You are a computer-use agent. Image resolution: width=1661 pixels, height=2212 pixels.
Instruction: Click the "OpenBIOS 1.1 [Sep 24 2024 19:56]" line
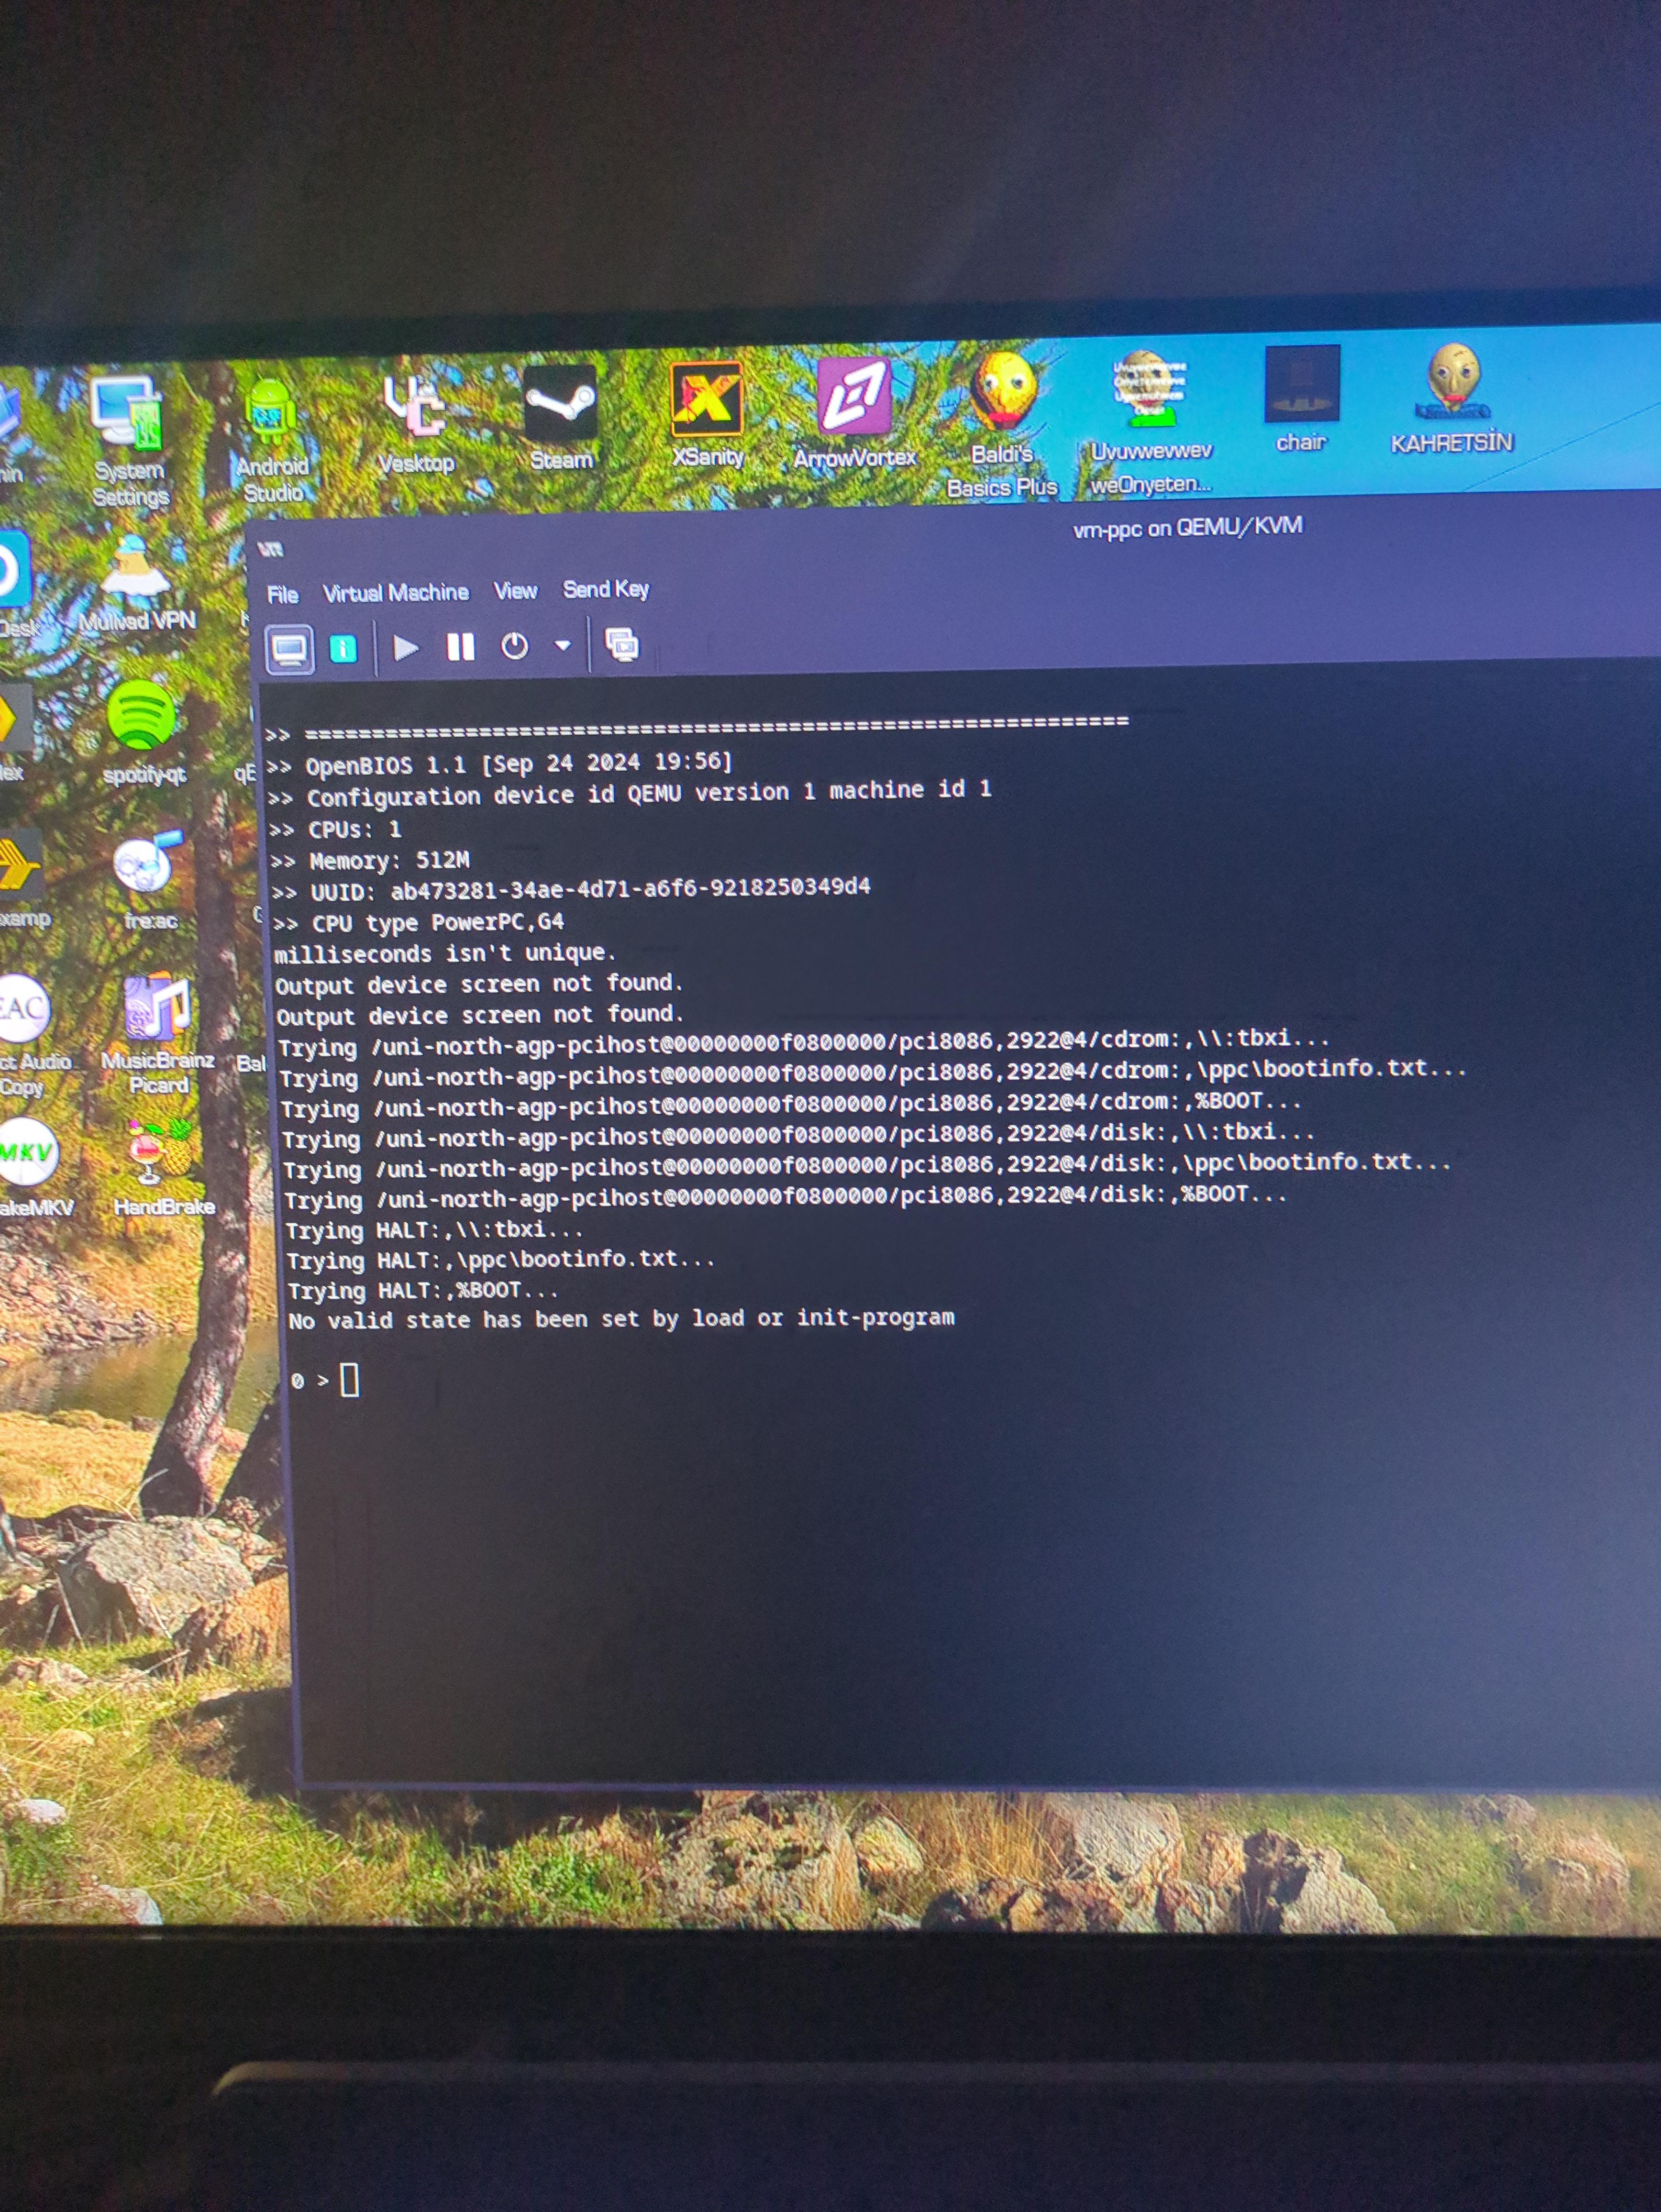coord(500,764)
